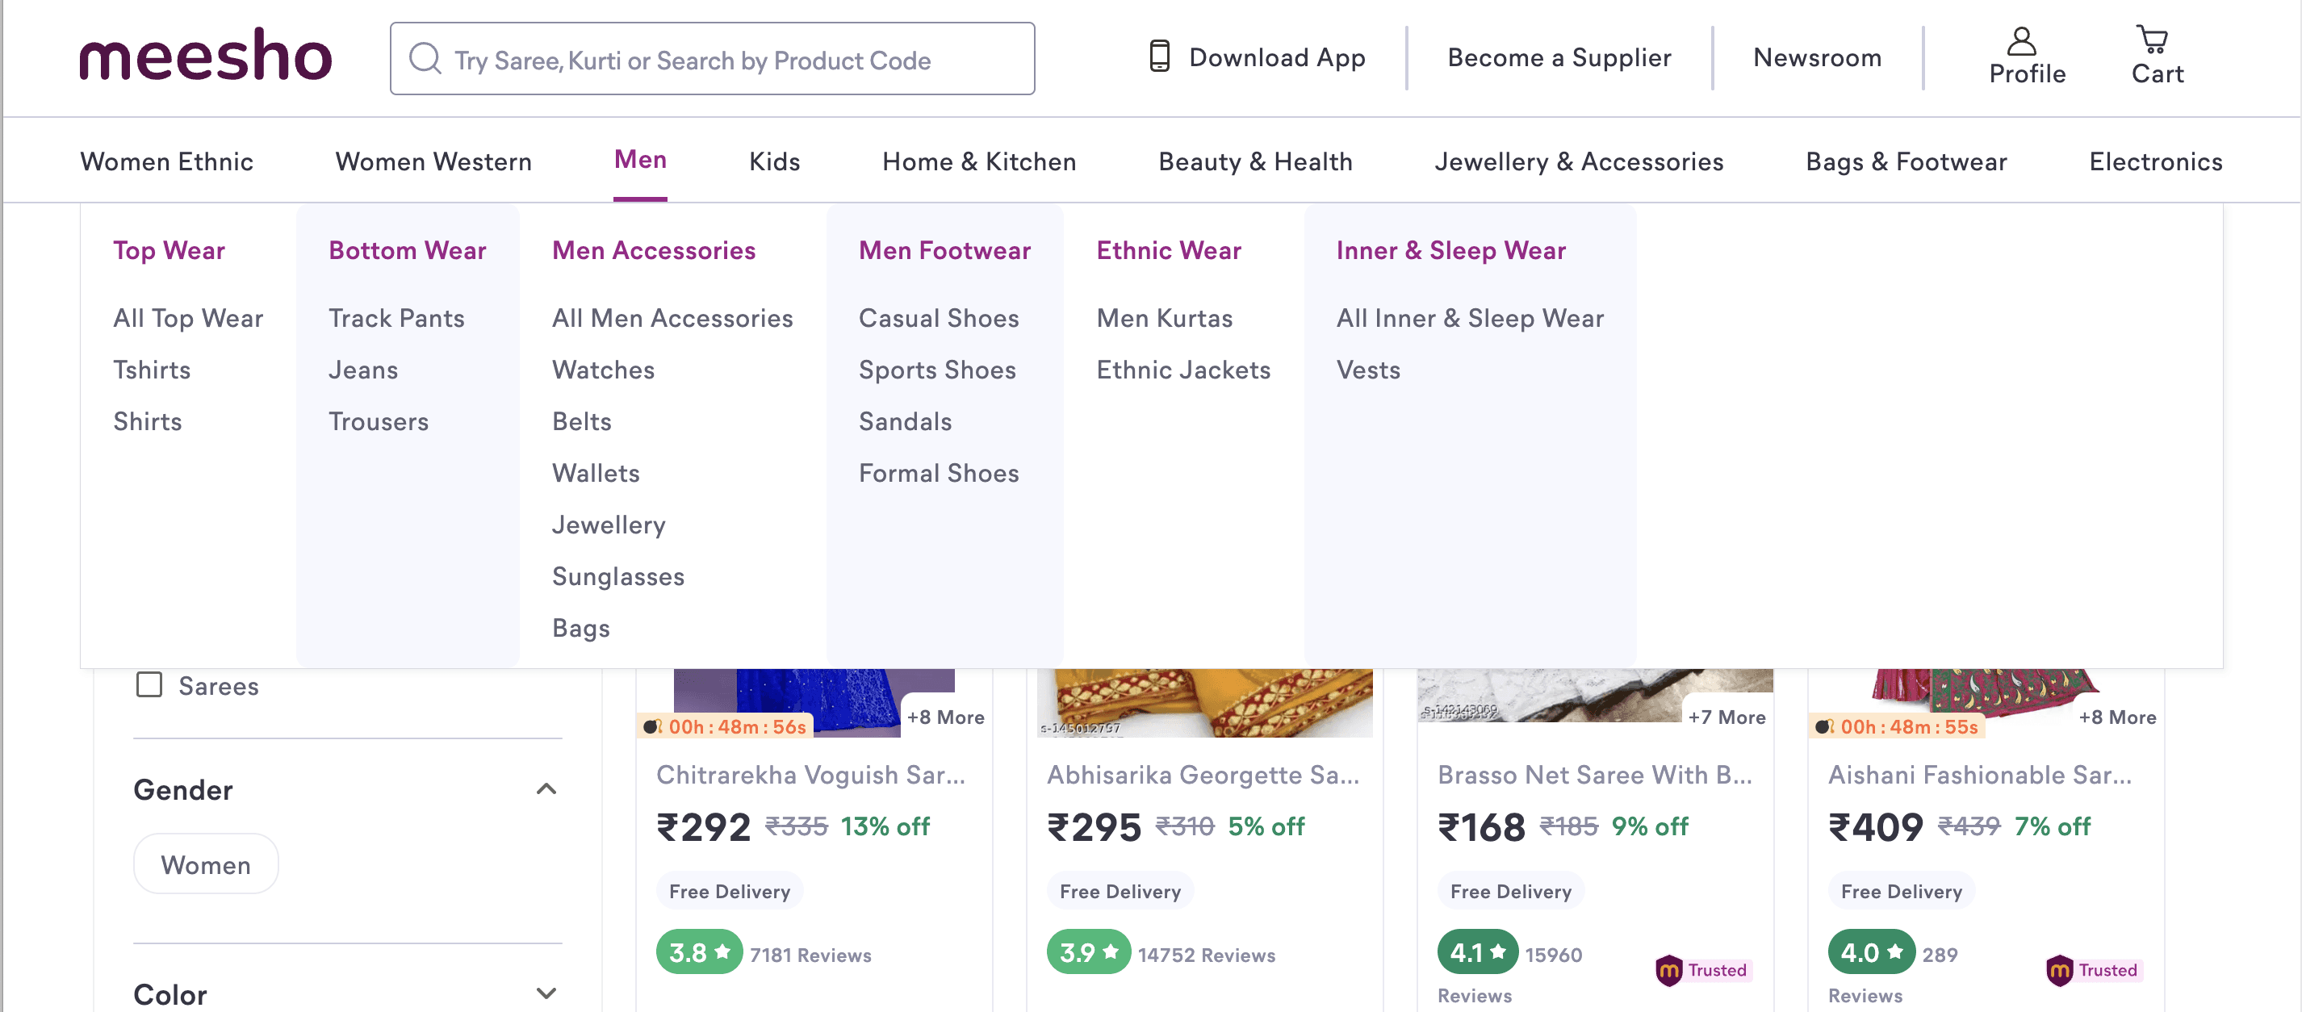Click the Trusted badge on Brasso Net Saree
The width and height of the screenshot is (2302, 1012).
click(1702, 970)
